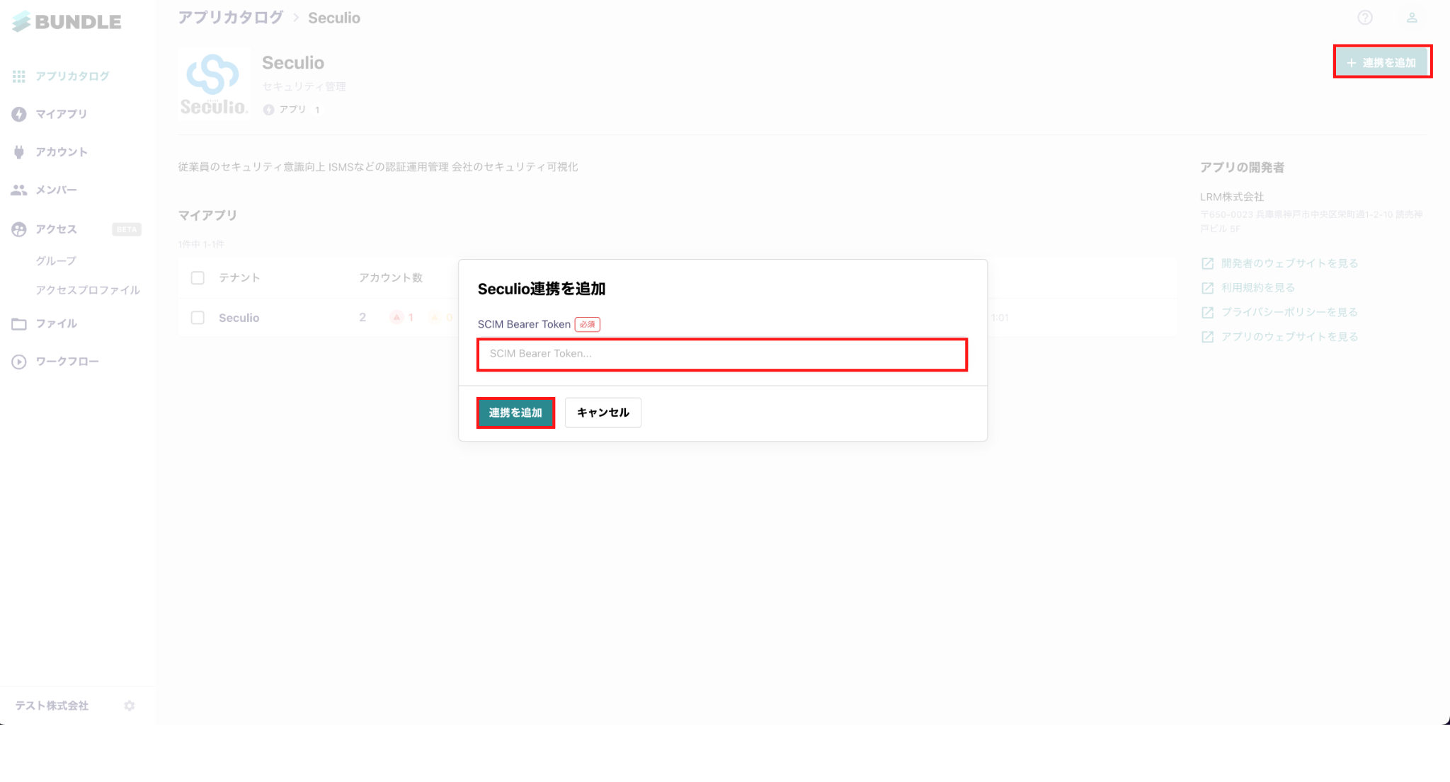Check the Seculio tenant row checkbox
This screenshot has width=1450, height=782.
(x=198, y=318)
